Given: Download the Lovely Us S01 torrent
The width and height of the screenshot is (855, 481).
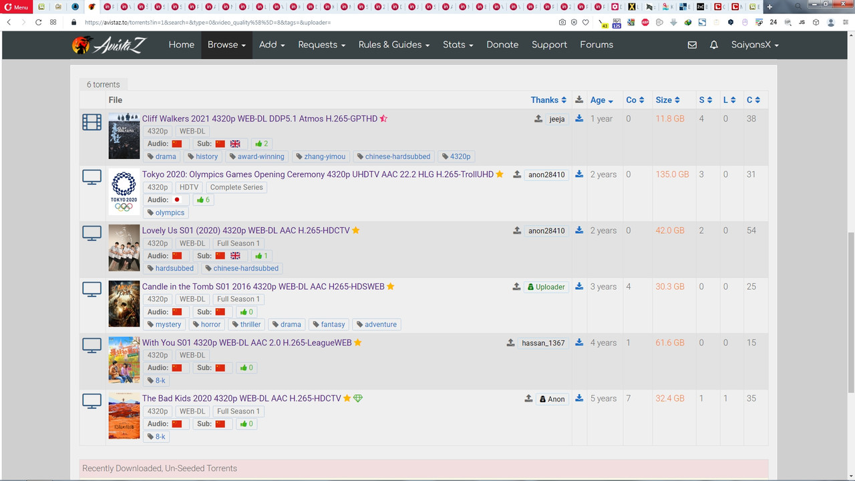Looking at the screenshot, I should point(579,230).
